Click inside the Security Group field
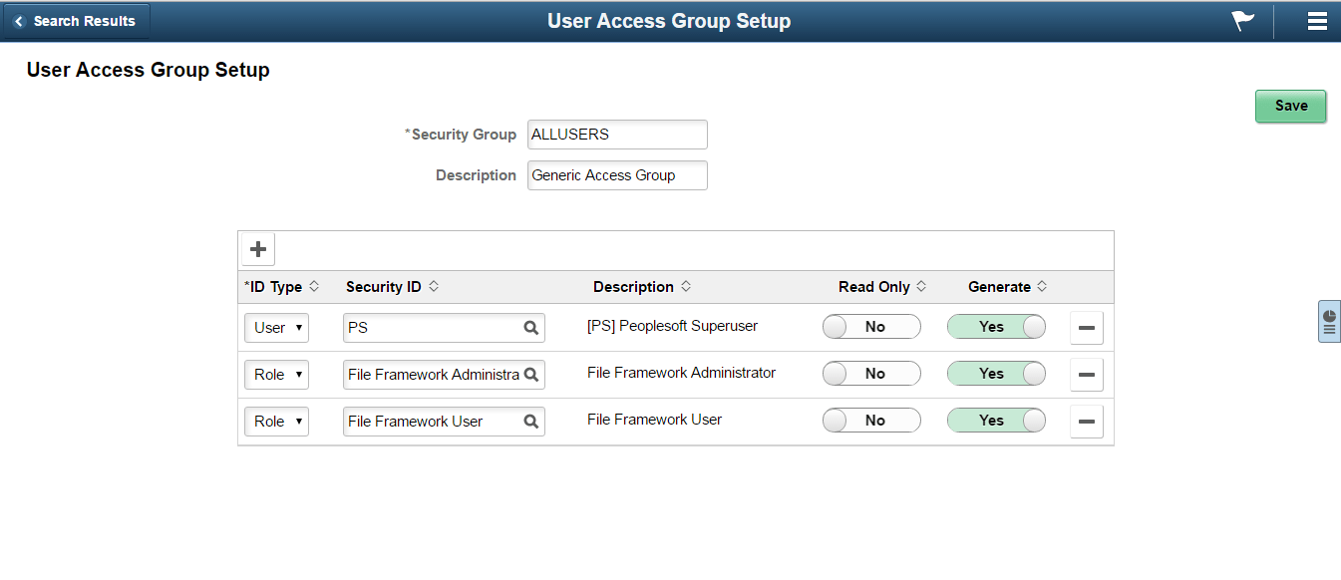Image resolution: width=1341 pixels, height=580 pixels. point(616,134)
